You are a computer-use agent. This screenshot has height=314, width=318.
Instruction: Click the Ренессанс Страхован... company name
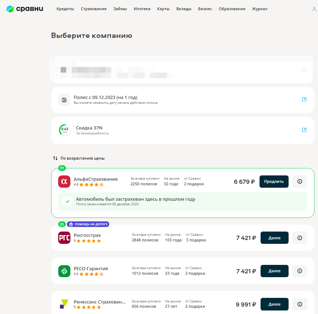pos(99,302)
